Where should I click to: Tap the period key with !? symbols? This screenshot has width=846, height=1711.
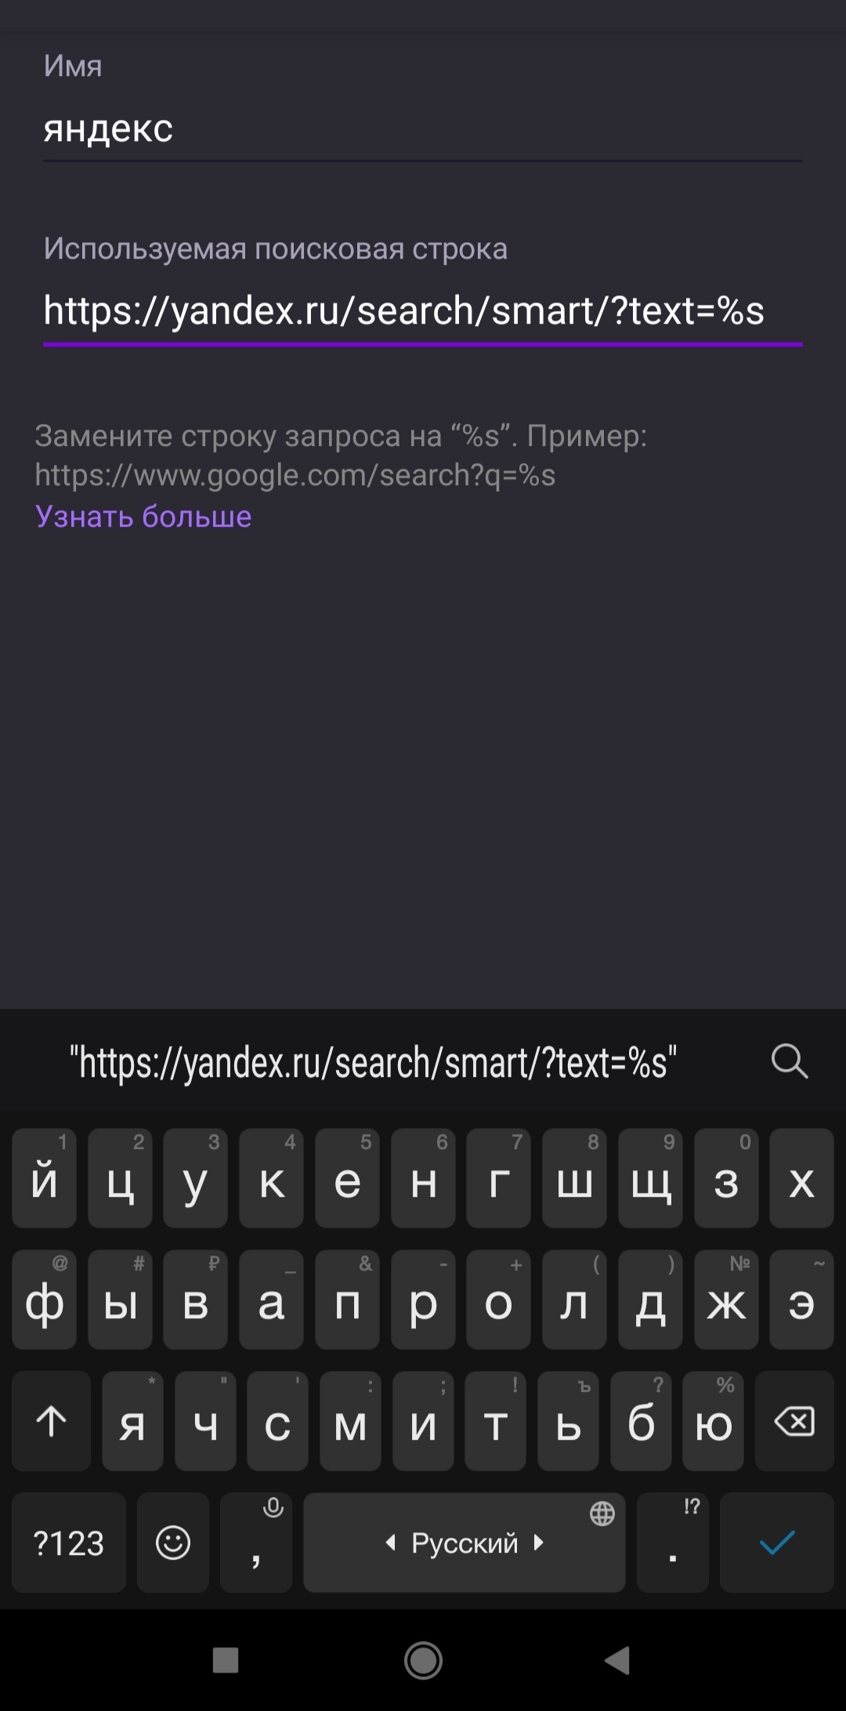point(673,1542)
